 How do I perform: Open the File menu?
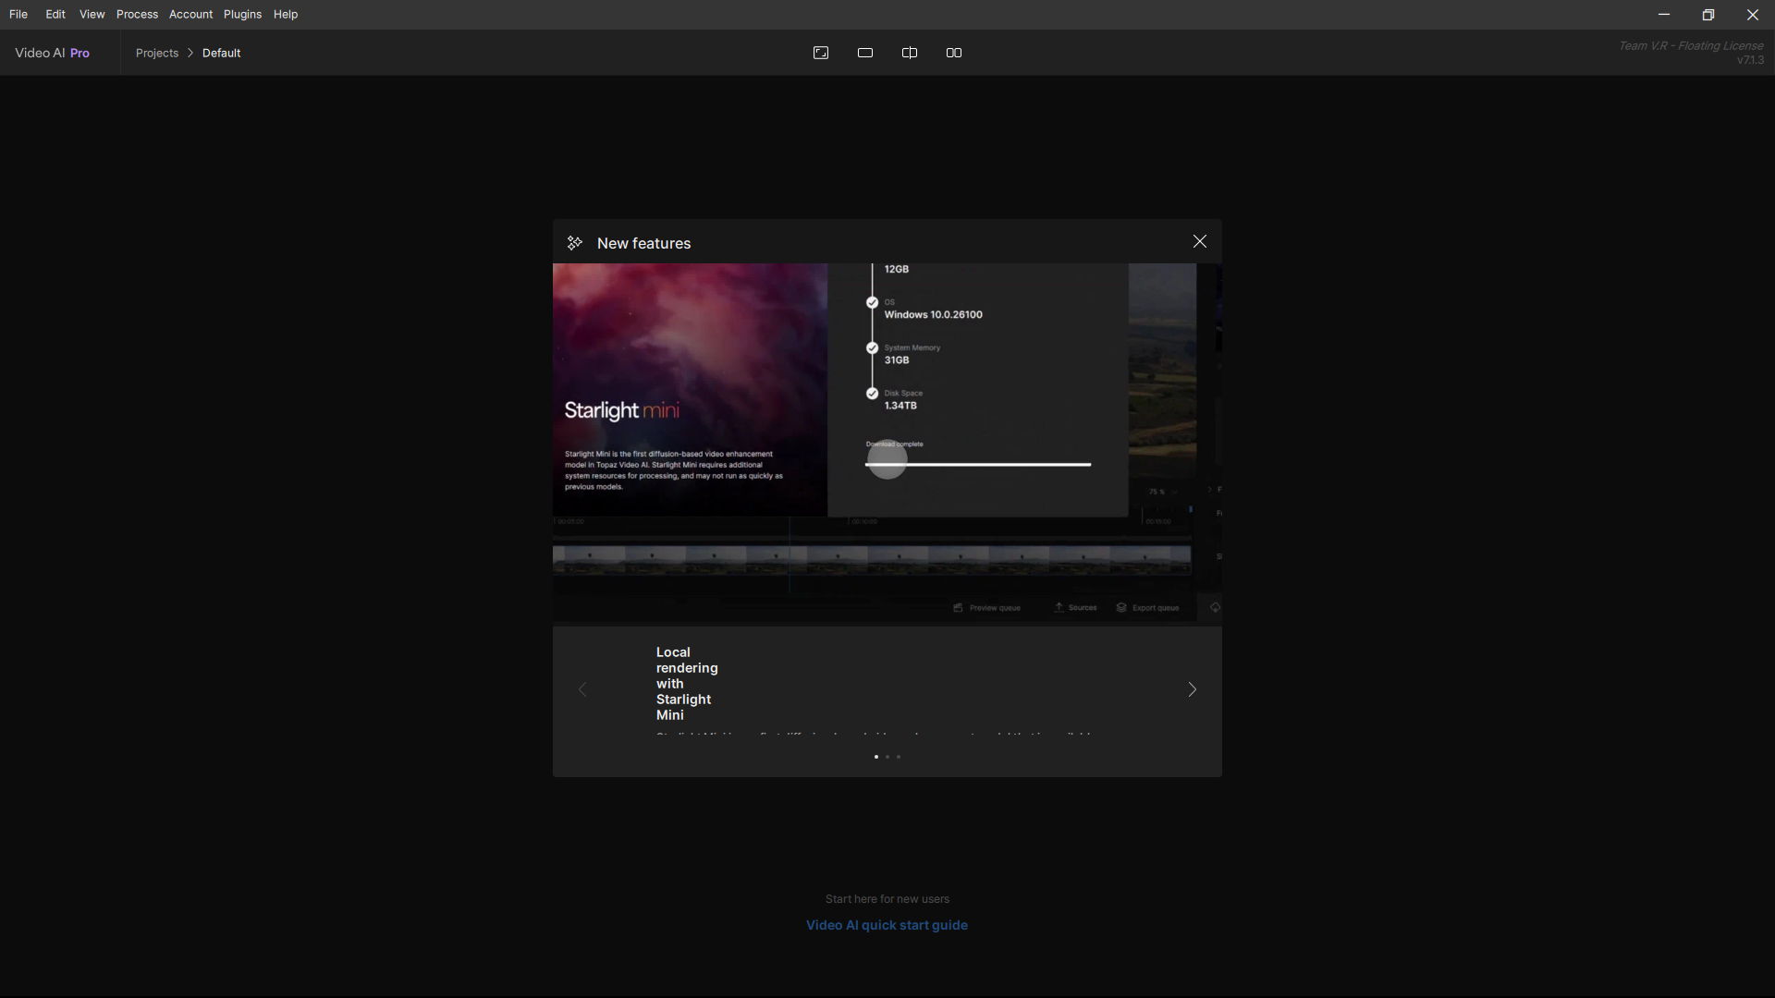pyautogui.click(x=18, y=14)
